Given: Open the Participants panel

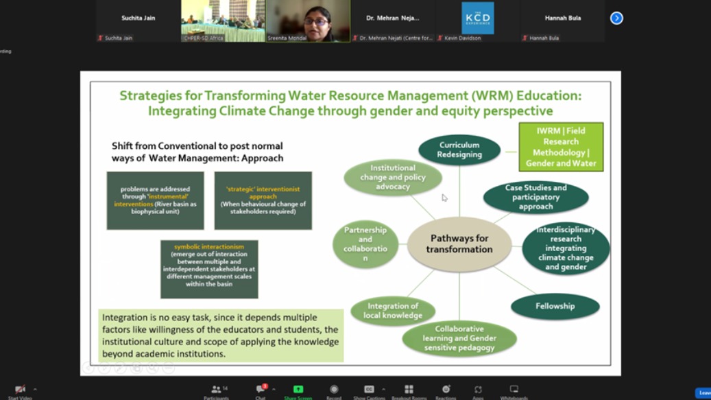Looking at the screenshot, I should click(x=216, y=390).
